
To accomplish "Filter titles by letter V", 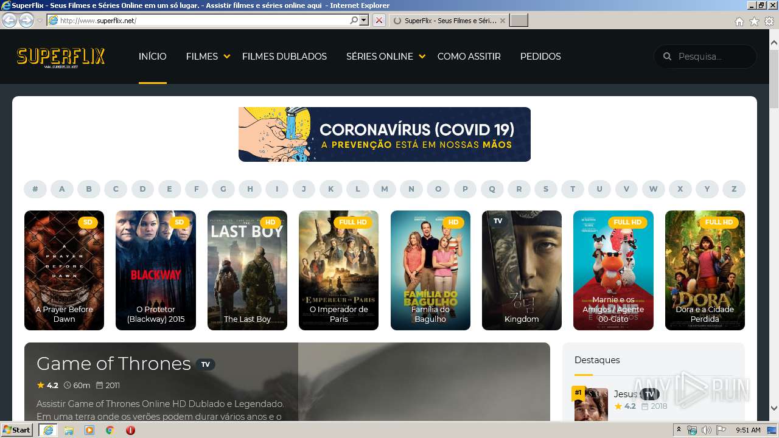I will click(626, 189).
